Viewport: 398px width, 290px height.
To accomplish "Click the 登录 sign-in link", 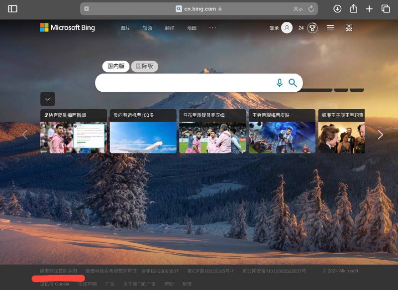I will [274, 28].
